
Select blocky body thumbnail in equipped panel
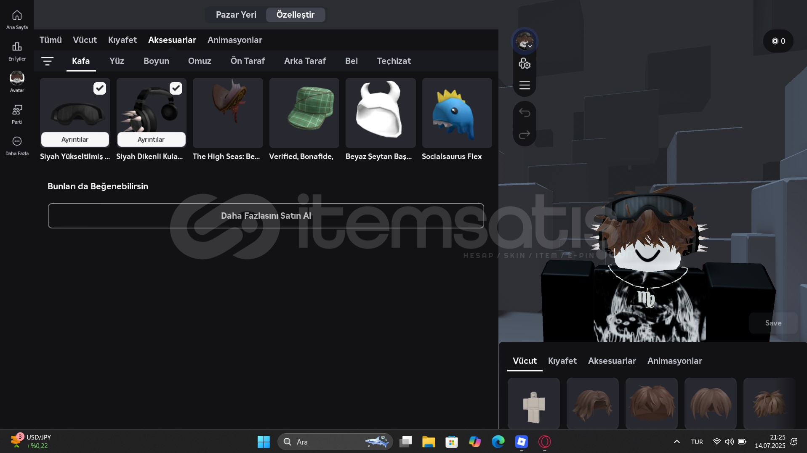click(533, 403)
